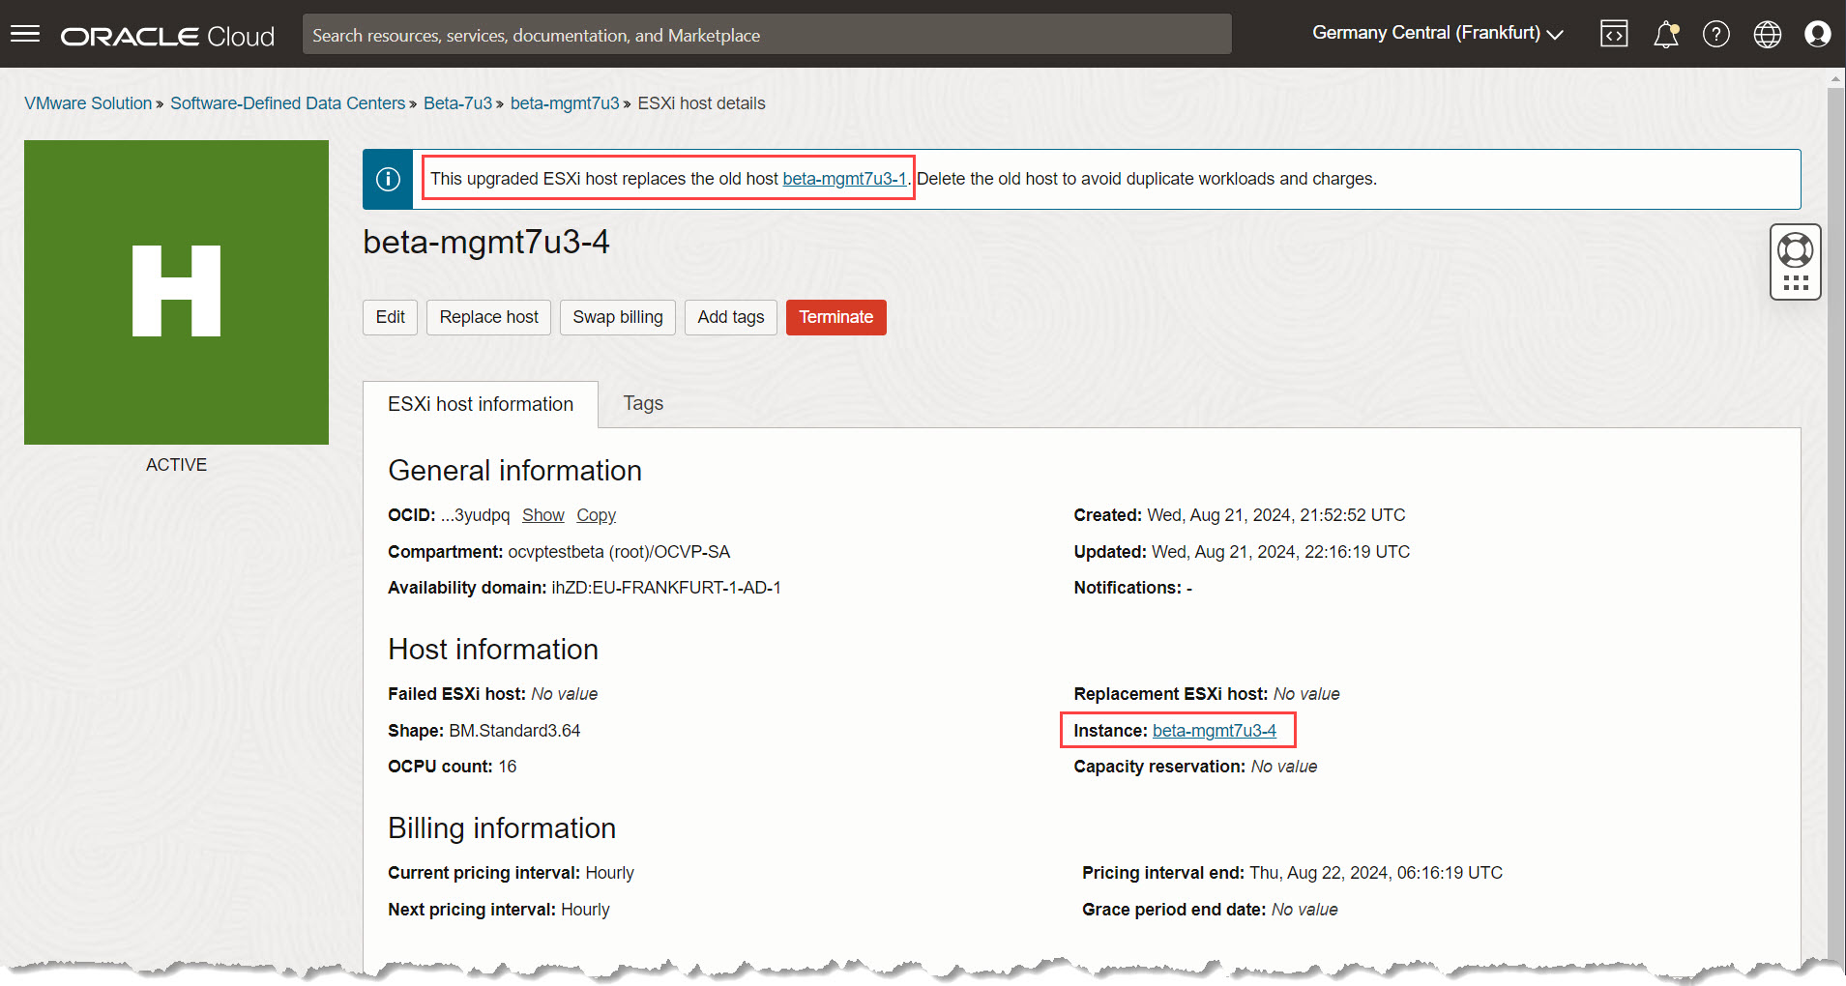
Task: Click the Updated timestamp value
Action: click(x=1281, y=552)
